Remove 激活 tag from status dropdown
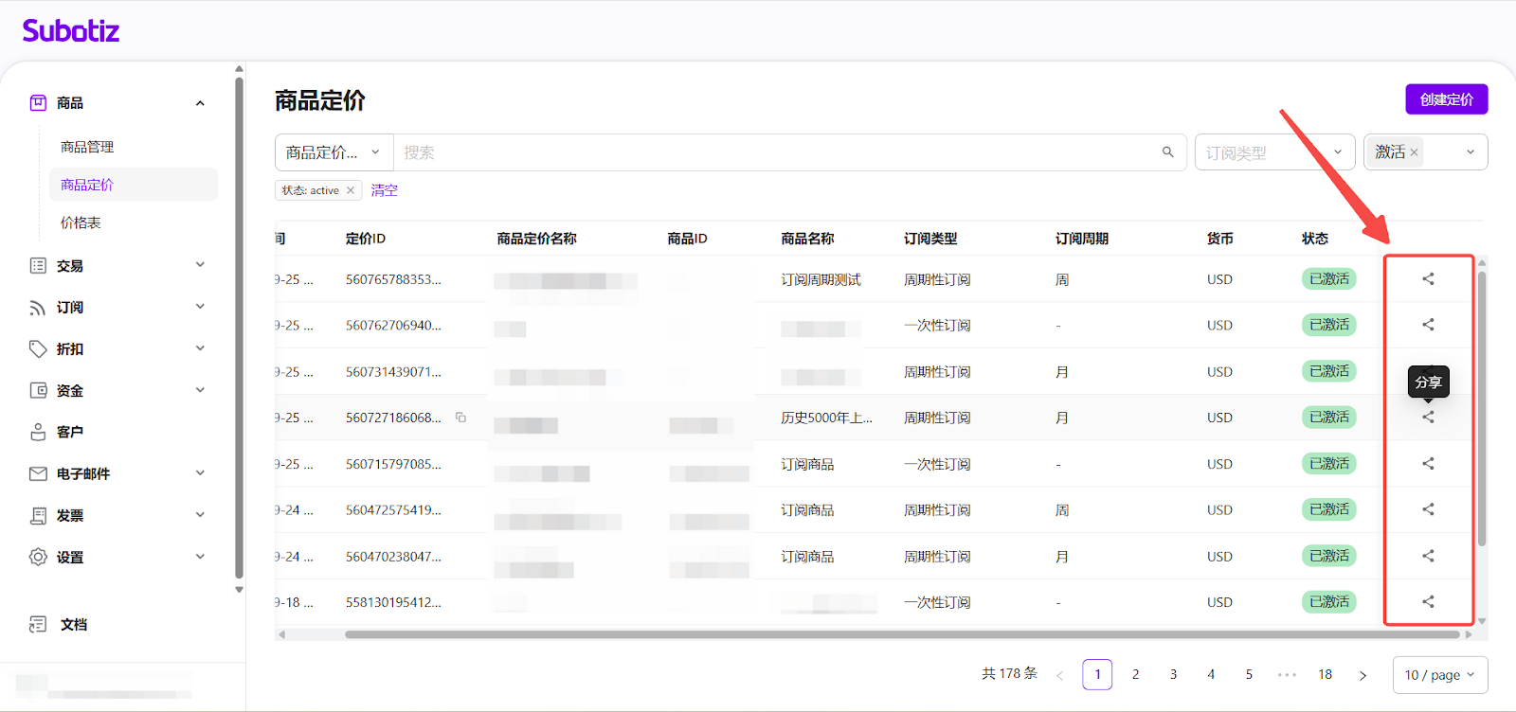 point(1414,152)
